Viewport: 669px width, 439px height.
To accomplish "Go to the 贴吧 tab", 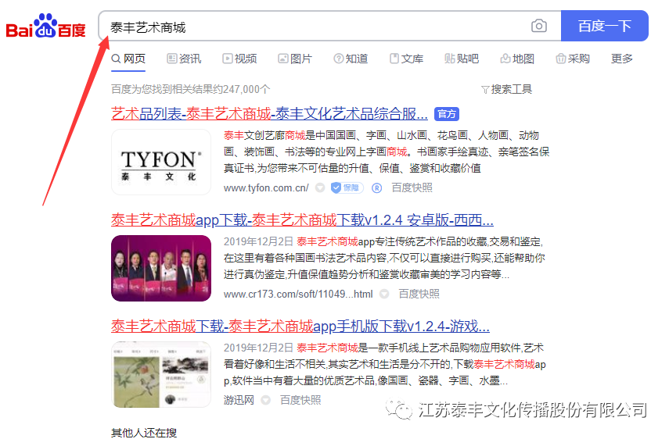I will [461, 59].
